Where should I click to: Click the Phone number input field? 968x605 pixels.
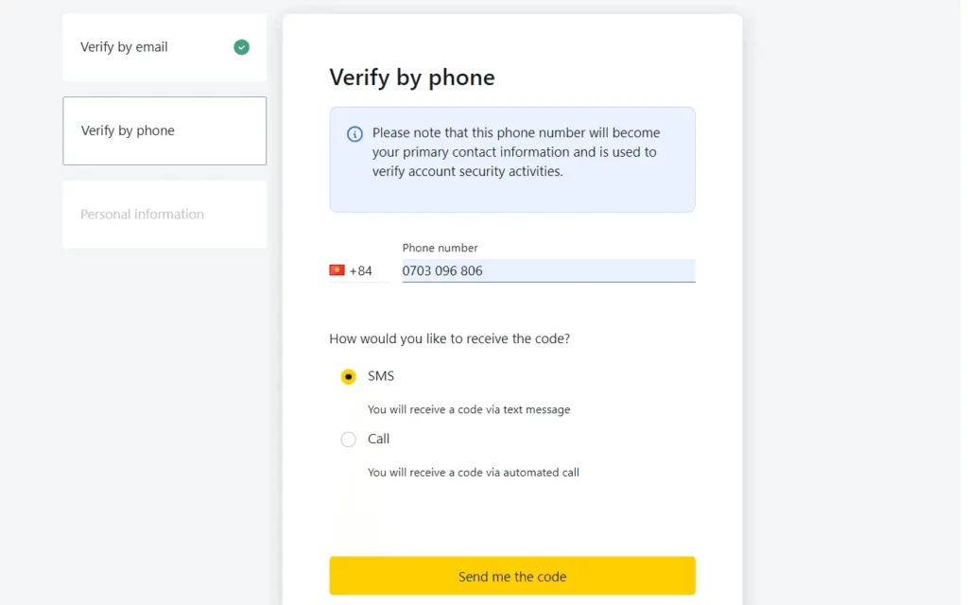[548, 270]
